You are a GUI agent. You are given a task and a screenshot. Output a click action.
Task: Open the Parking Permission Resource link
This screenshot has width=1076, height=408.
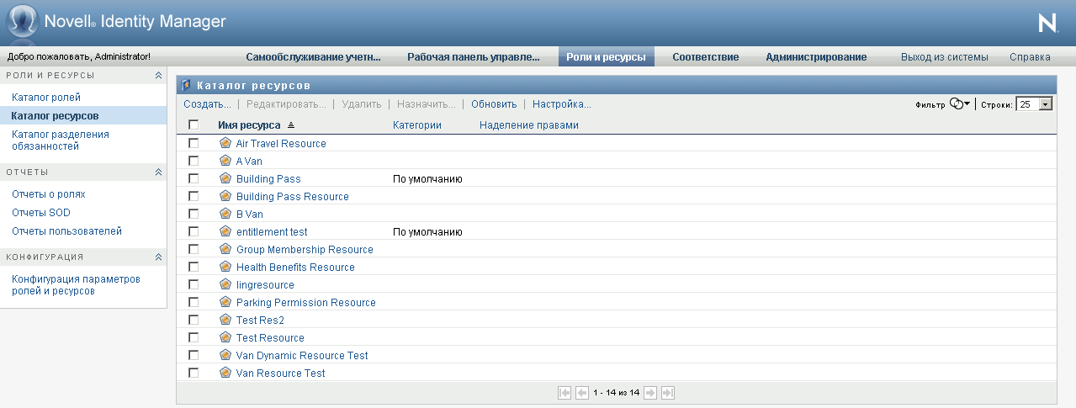coord(306,303)
